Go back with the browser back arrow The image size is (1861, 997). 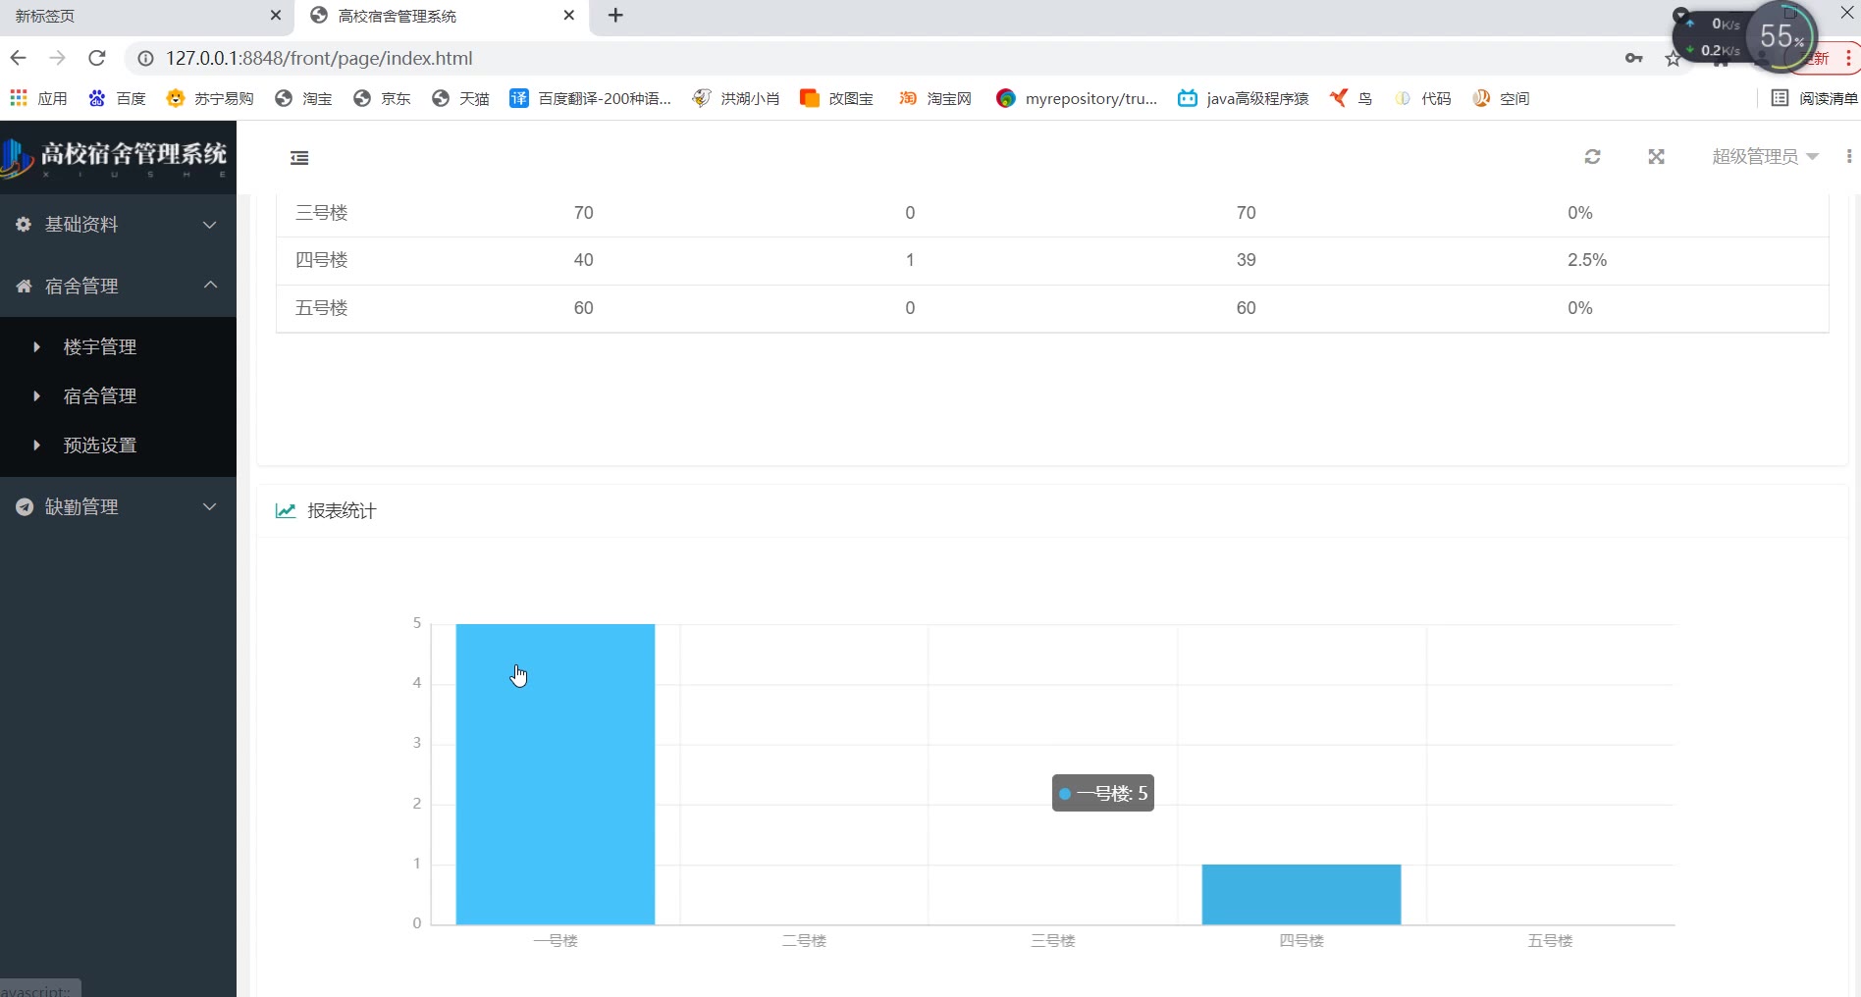point(18,58)
